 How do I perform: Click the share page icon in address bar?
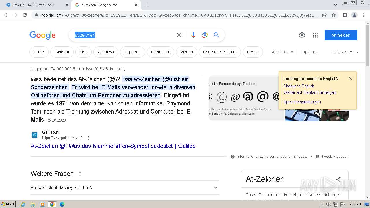coord(324,15)
